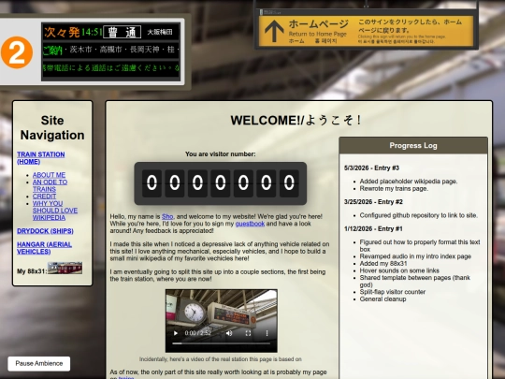Click the up arrow on home sign
Image resolution: width=505 pixels, height=379 pixels.
274,31
